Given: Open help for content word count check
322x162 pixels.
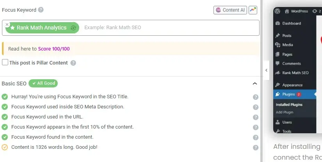Looking at the screenshot, I should click(256, 148).
